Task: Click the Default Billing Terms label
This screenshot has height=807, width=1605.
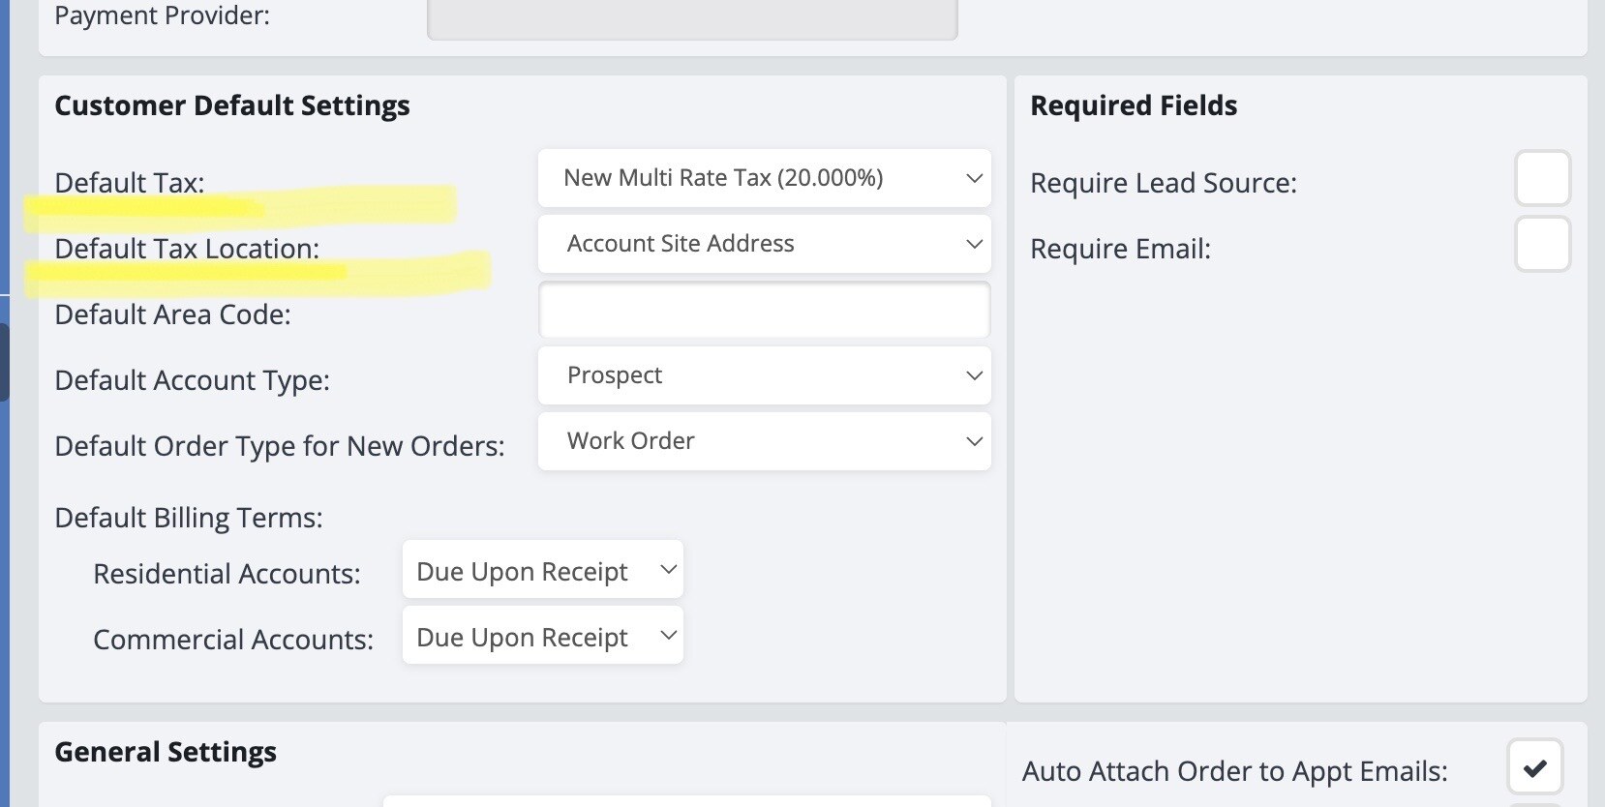Action: [189, 518]
